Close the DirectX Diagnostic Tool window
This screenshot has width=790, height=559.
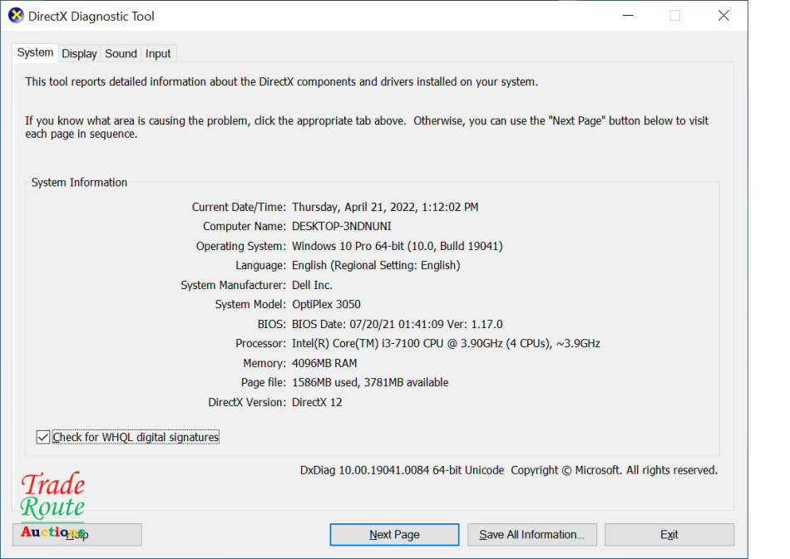(723, 16)
